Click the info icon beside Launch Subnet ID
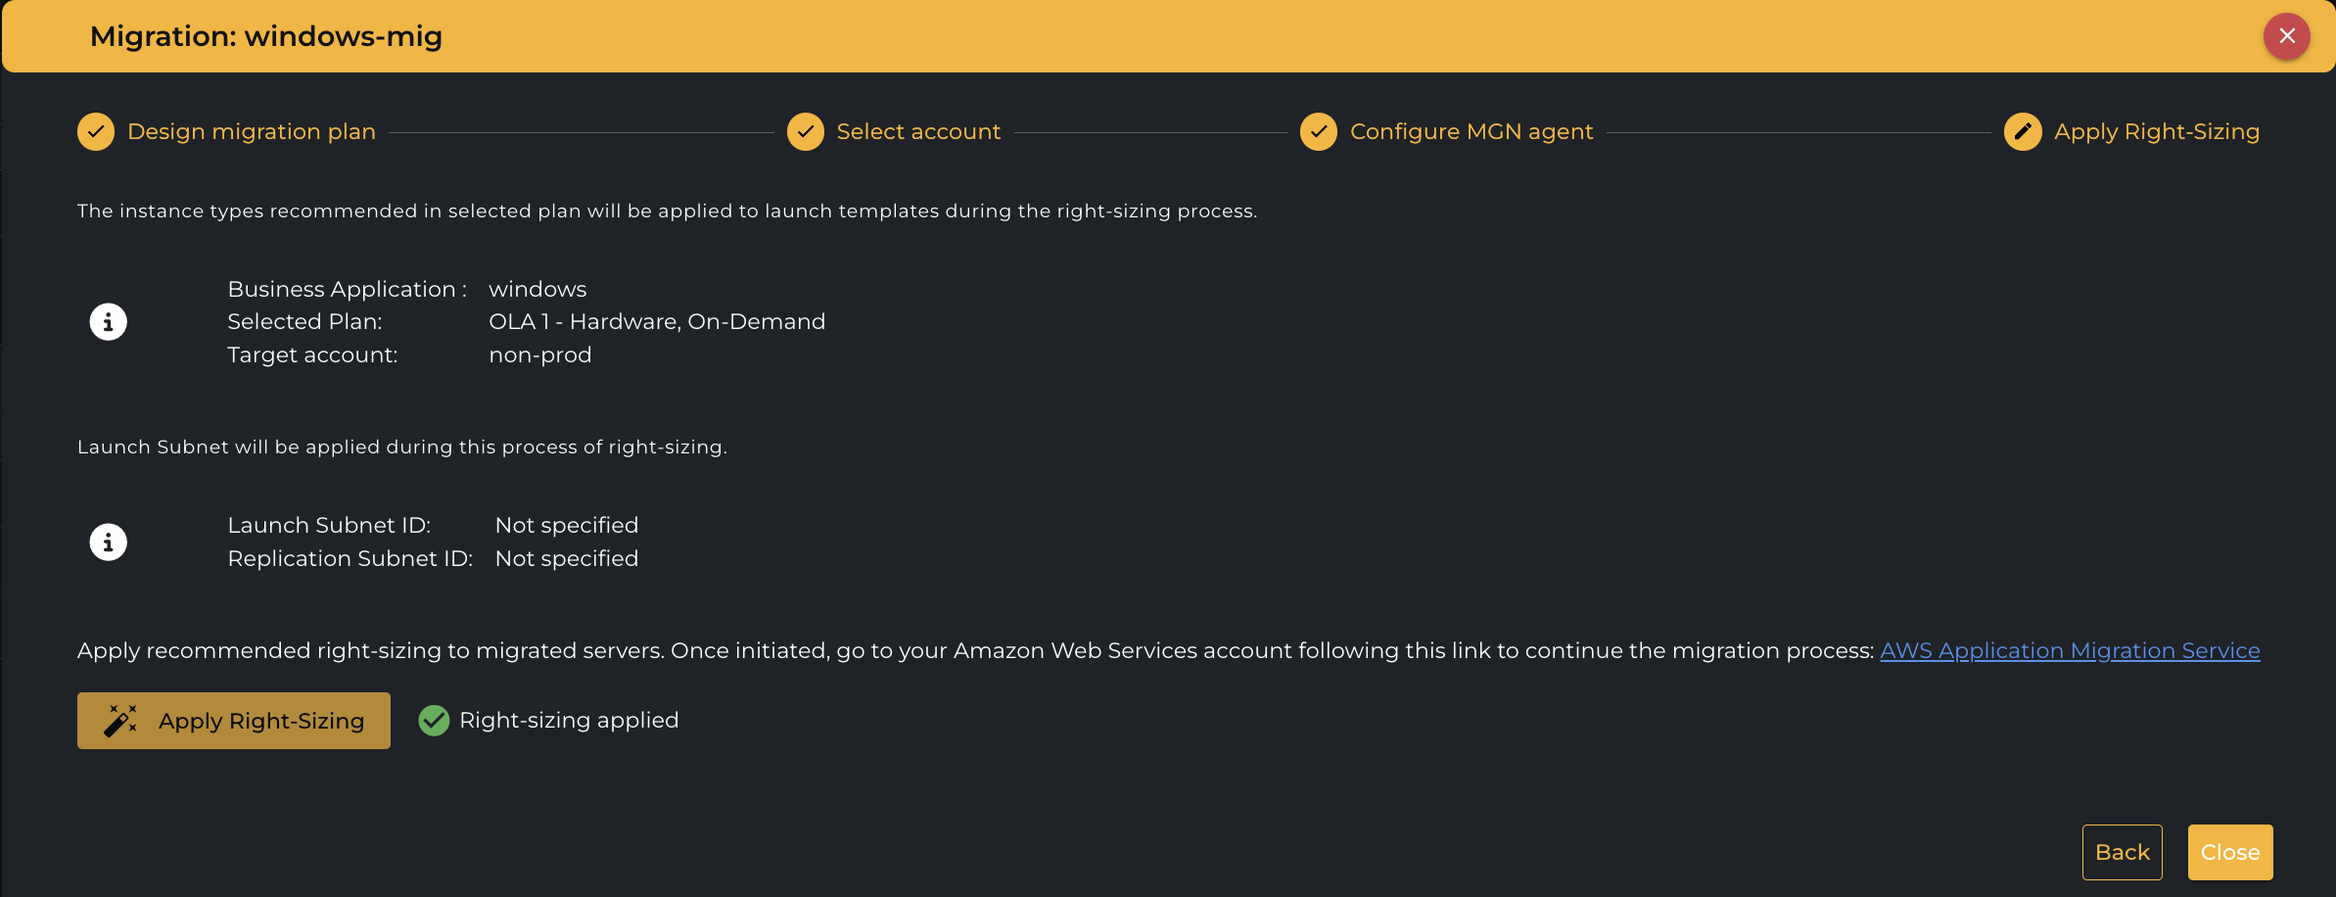Screen dimensions: 2336x897 click(x=109, y=542)
